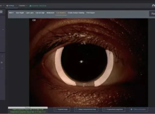Switch to the Lipid Layer tab
Viewport: 155px width, 114px height.
point(30,13)
